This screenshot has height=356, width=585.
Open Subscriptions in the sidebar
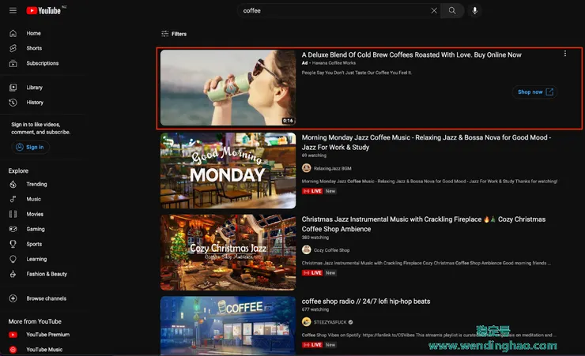click(x=42, y=63)
